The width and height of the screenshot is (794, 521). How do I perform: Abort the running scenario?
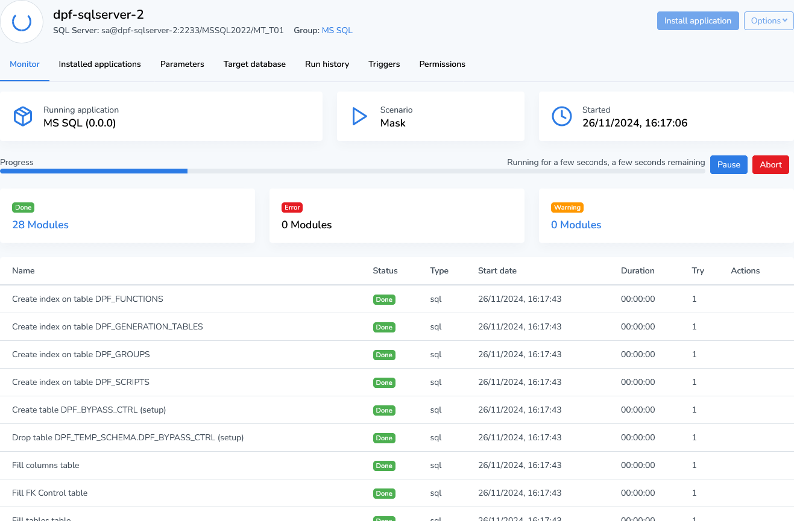coord(770,164)
